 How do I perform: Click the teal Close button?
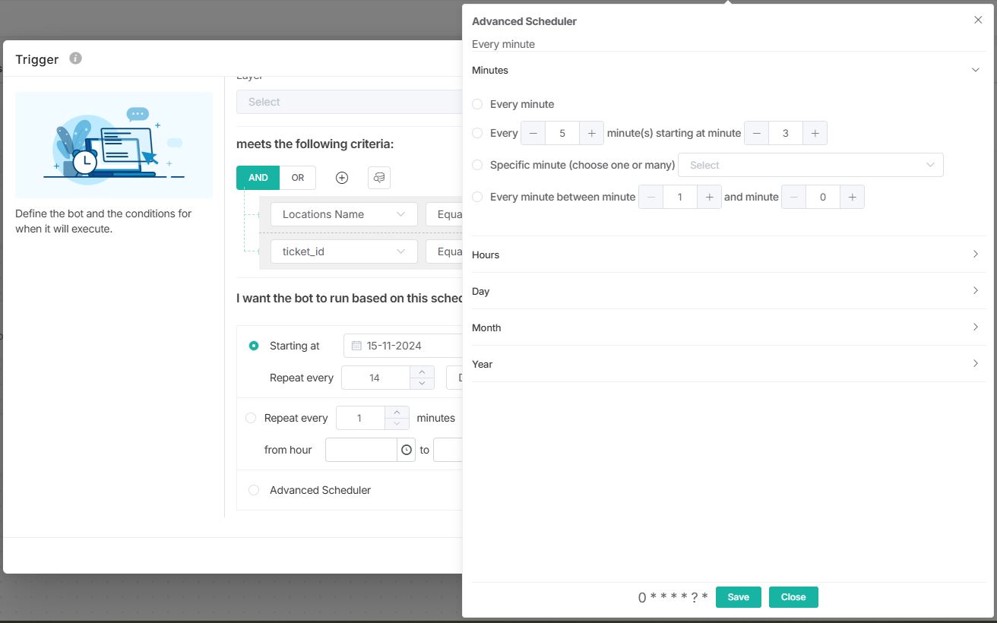coord(793,597)
